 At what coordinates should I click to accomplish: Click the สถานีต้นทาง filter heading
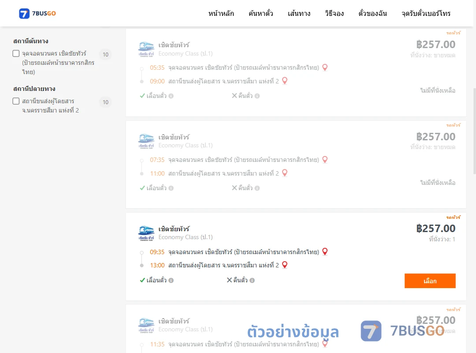point(31,41)
